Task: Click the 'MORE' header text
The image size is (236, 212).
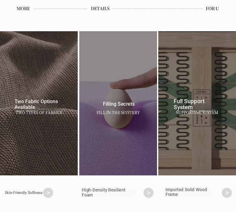Action: click(23, 9)
